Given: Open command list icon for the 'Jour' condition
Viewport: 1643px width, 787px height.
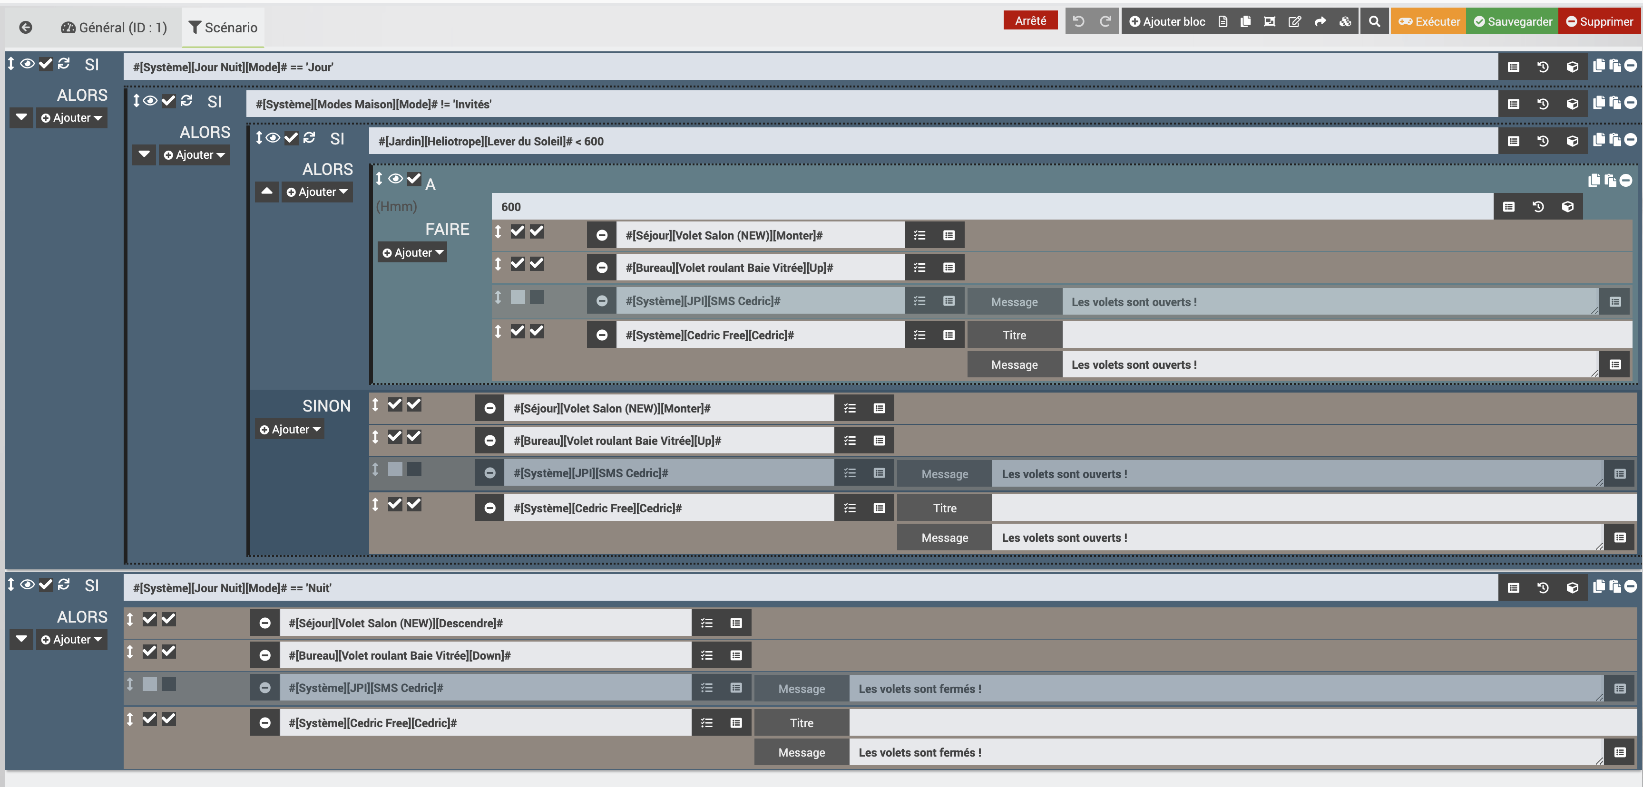Looking at the screenshot, I should point(1514,67).
